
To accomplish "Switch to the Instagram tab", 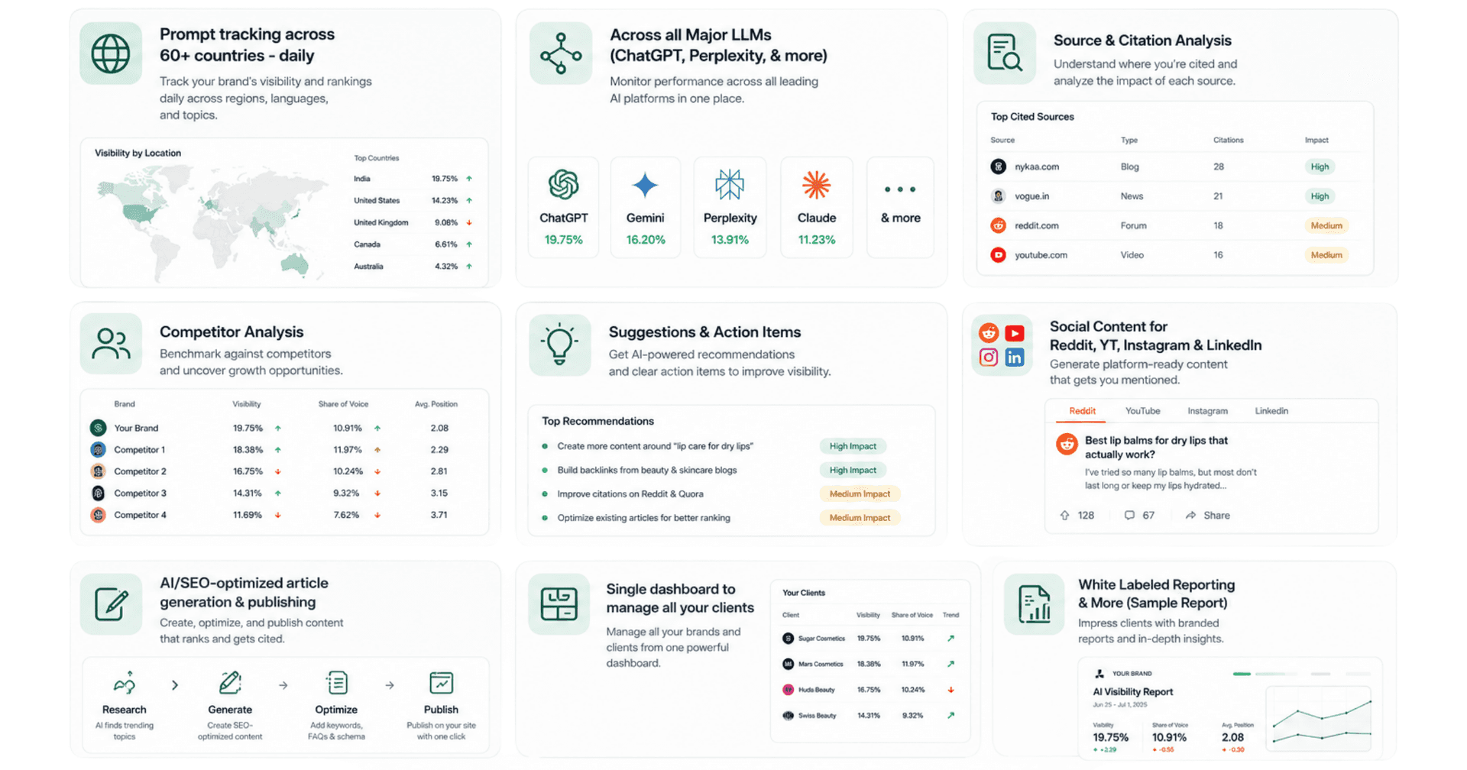I will [x=1207, y=411].
